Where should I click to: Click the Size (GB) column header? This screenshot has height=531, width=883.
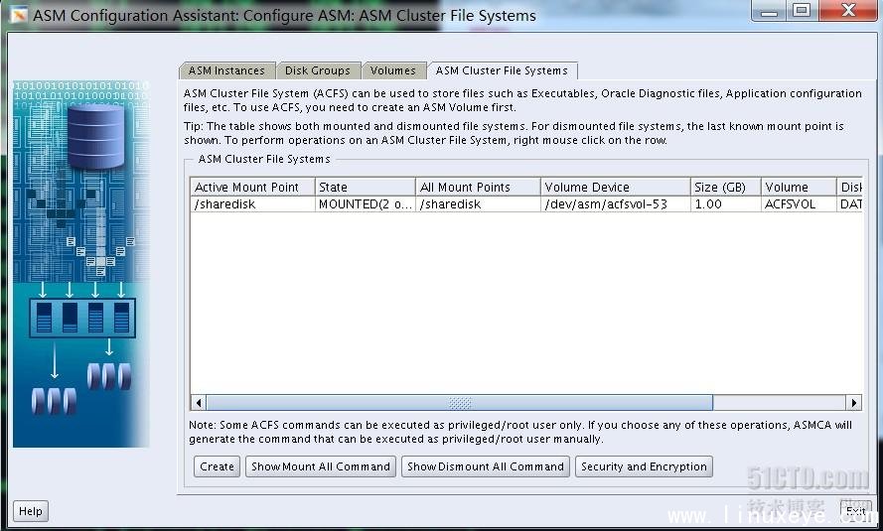[x=725, y=187]
